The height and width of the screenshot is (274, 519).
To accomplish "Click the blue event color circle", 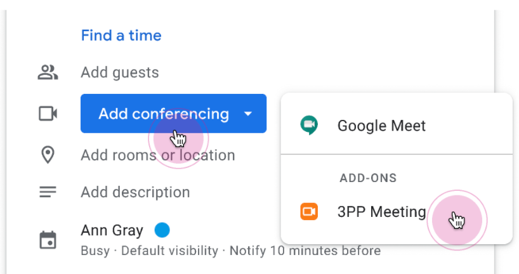I will (x=162, y=230).
